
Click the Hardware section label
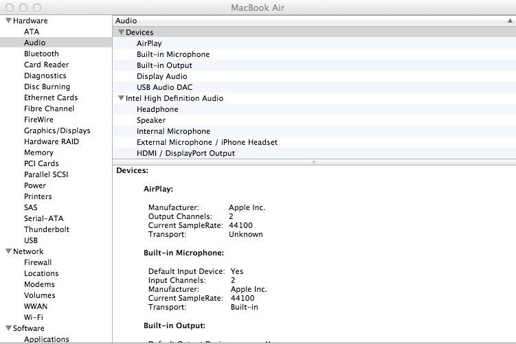tap(30, 21)
